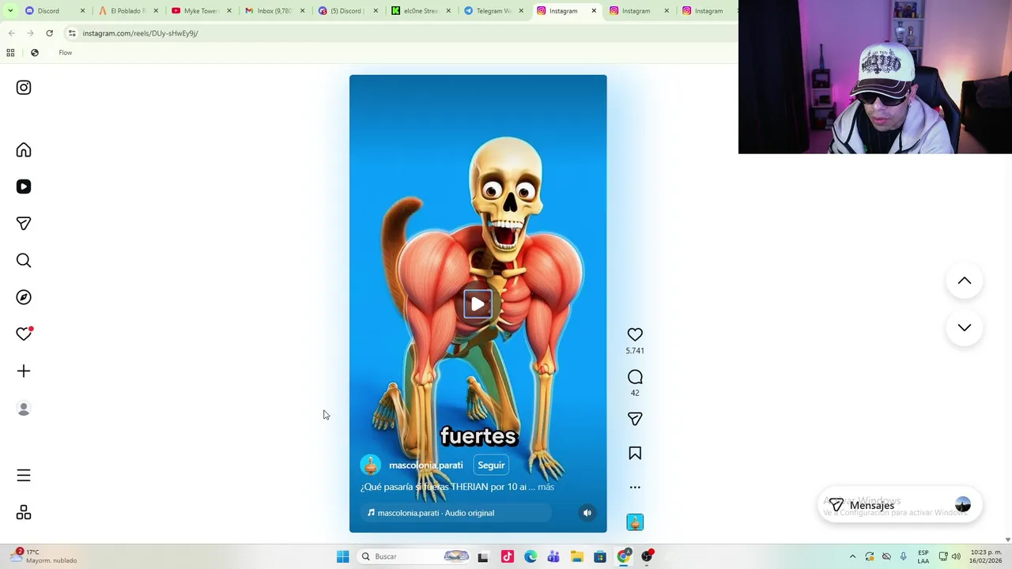The height and width of the screenshot is (569, 1012).
Task: Open Instagram search in sidebar
Action: coord(24,261)
